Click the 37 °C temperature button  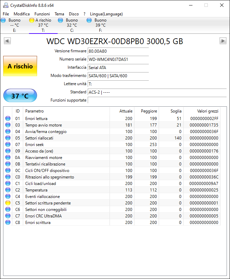[x=20, y=95]
